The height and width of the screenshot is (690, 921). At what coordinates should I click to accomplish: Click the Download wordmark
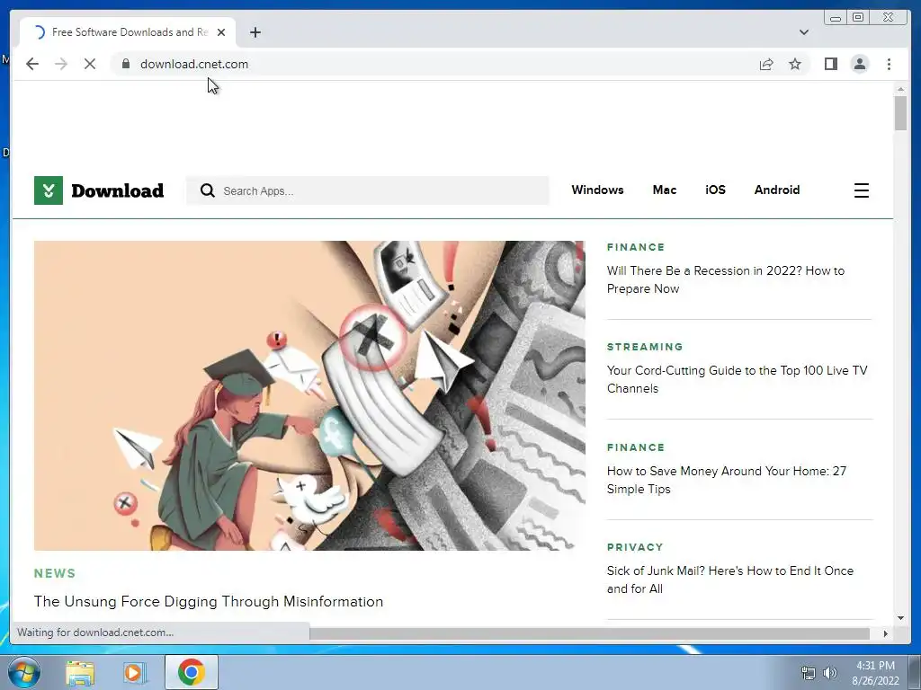[x=118, y=190]
